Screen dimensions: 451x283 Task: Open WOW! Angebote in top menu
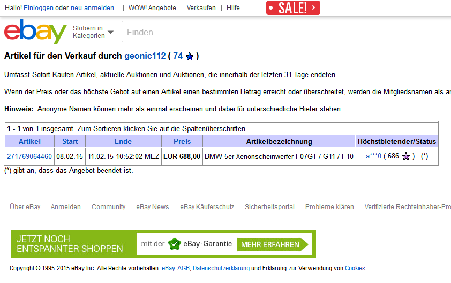point(152,8)
